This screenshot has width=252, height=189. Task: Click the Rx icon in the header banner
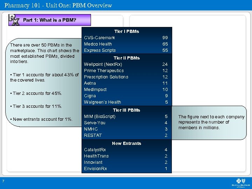click(14, 20)
